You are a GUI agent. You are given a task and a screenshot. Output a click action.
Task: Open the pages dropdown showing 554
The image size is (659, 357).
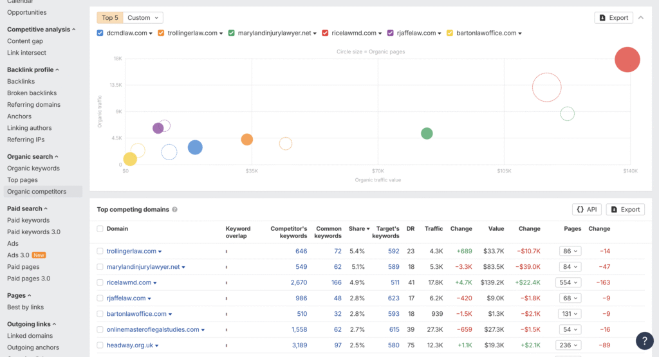tap(570, 282)
